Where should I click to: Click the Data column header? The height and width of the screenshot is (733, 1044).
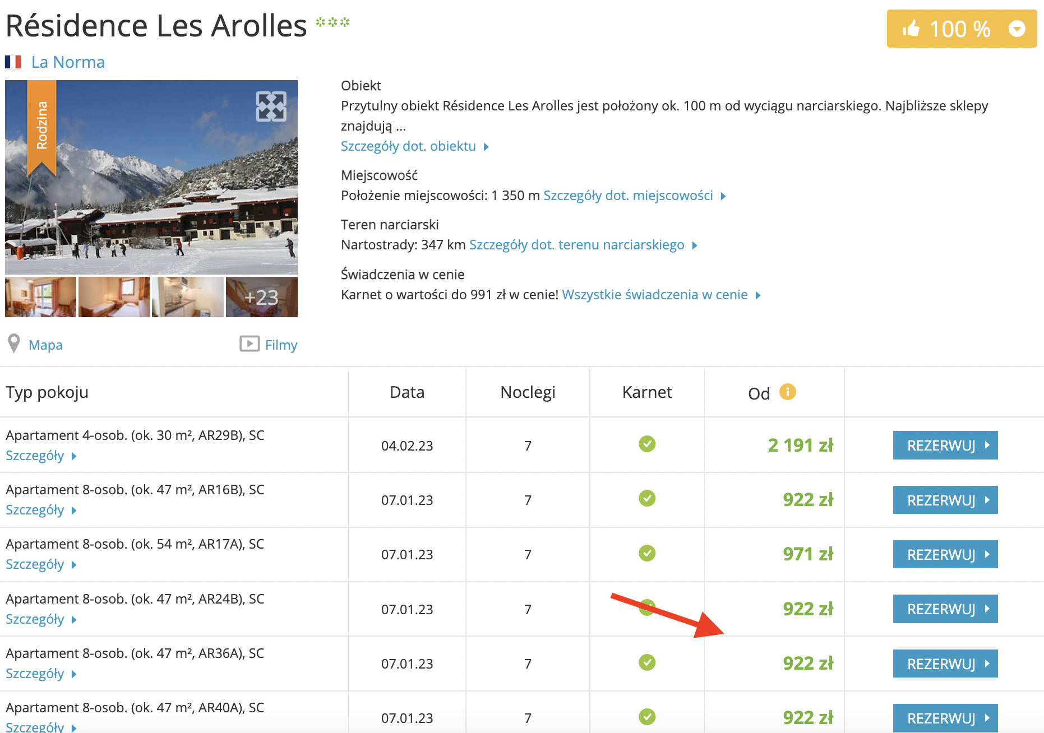pos(407,392)
